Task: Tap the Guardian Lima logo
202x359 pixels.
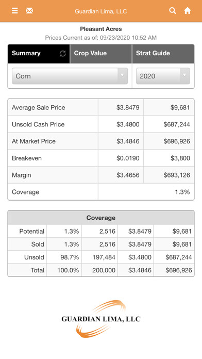Action: [101, 319]
